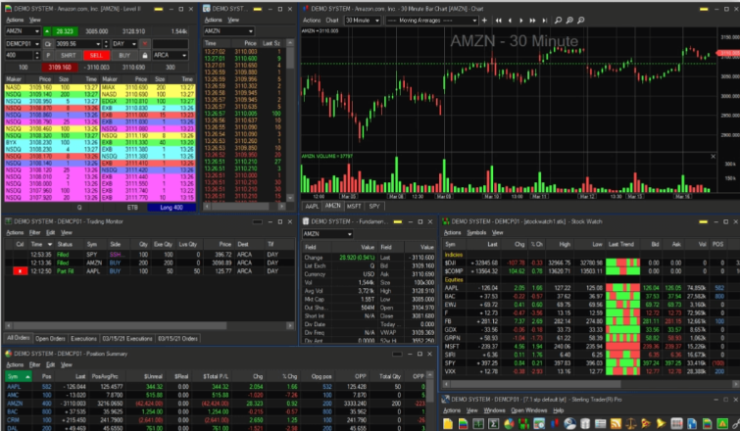Open yellow note icon in Sterling Trader toolbar

tap(448, 423)
